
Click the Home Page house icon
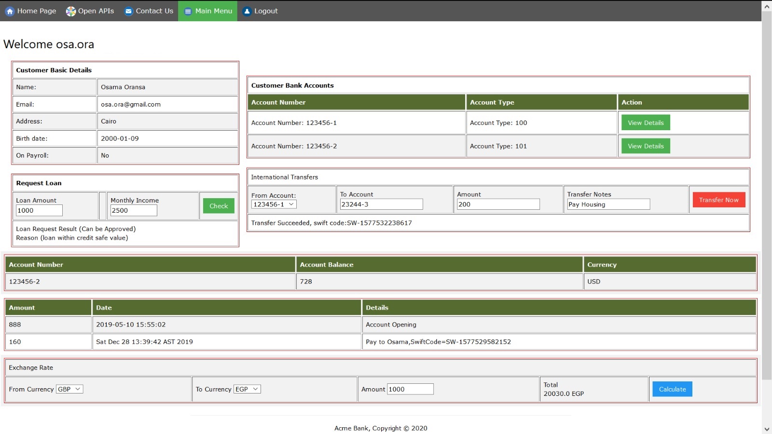pos(9,11)
